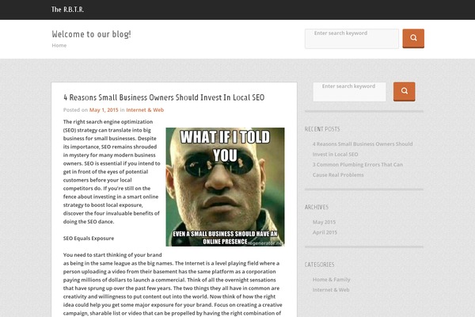This screenshot has width=475, height=317.
Task: Focus the header search keyword field
Action: point(351,39)
